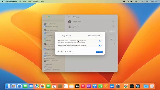
Task: Click the help button in Users & Groups pane
Action: coord(114,44)
